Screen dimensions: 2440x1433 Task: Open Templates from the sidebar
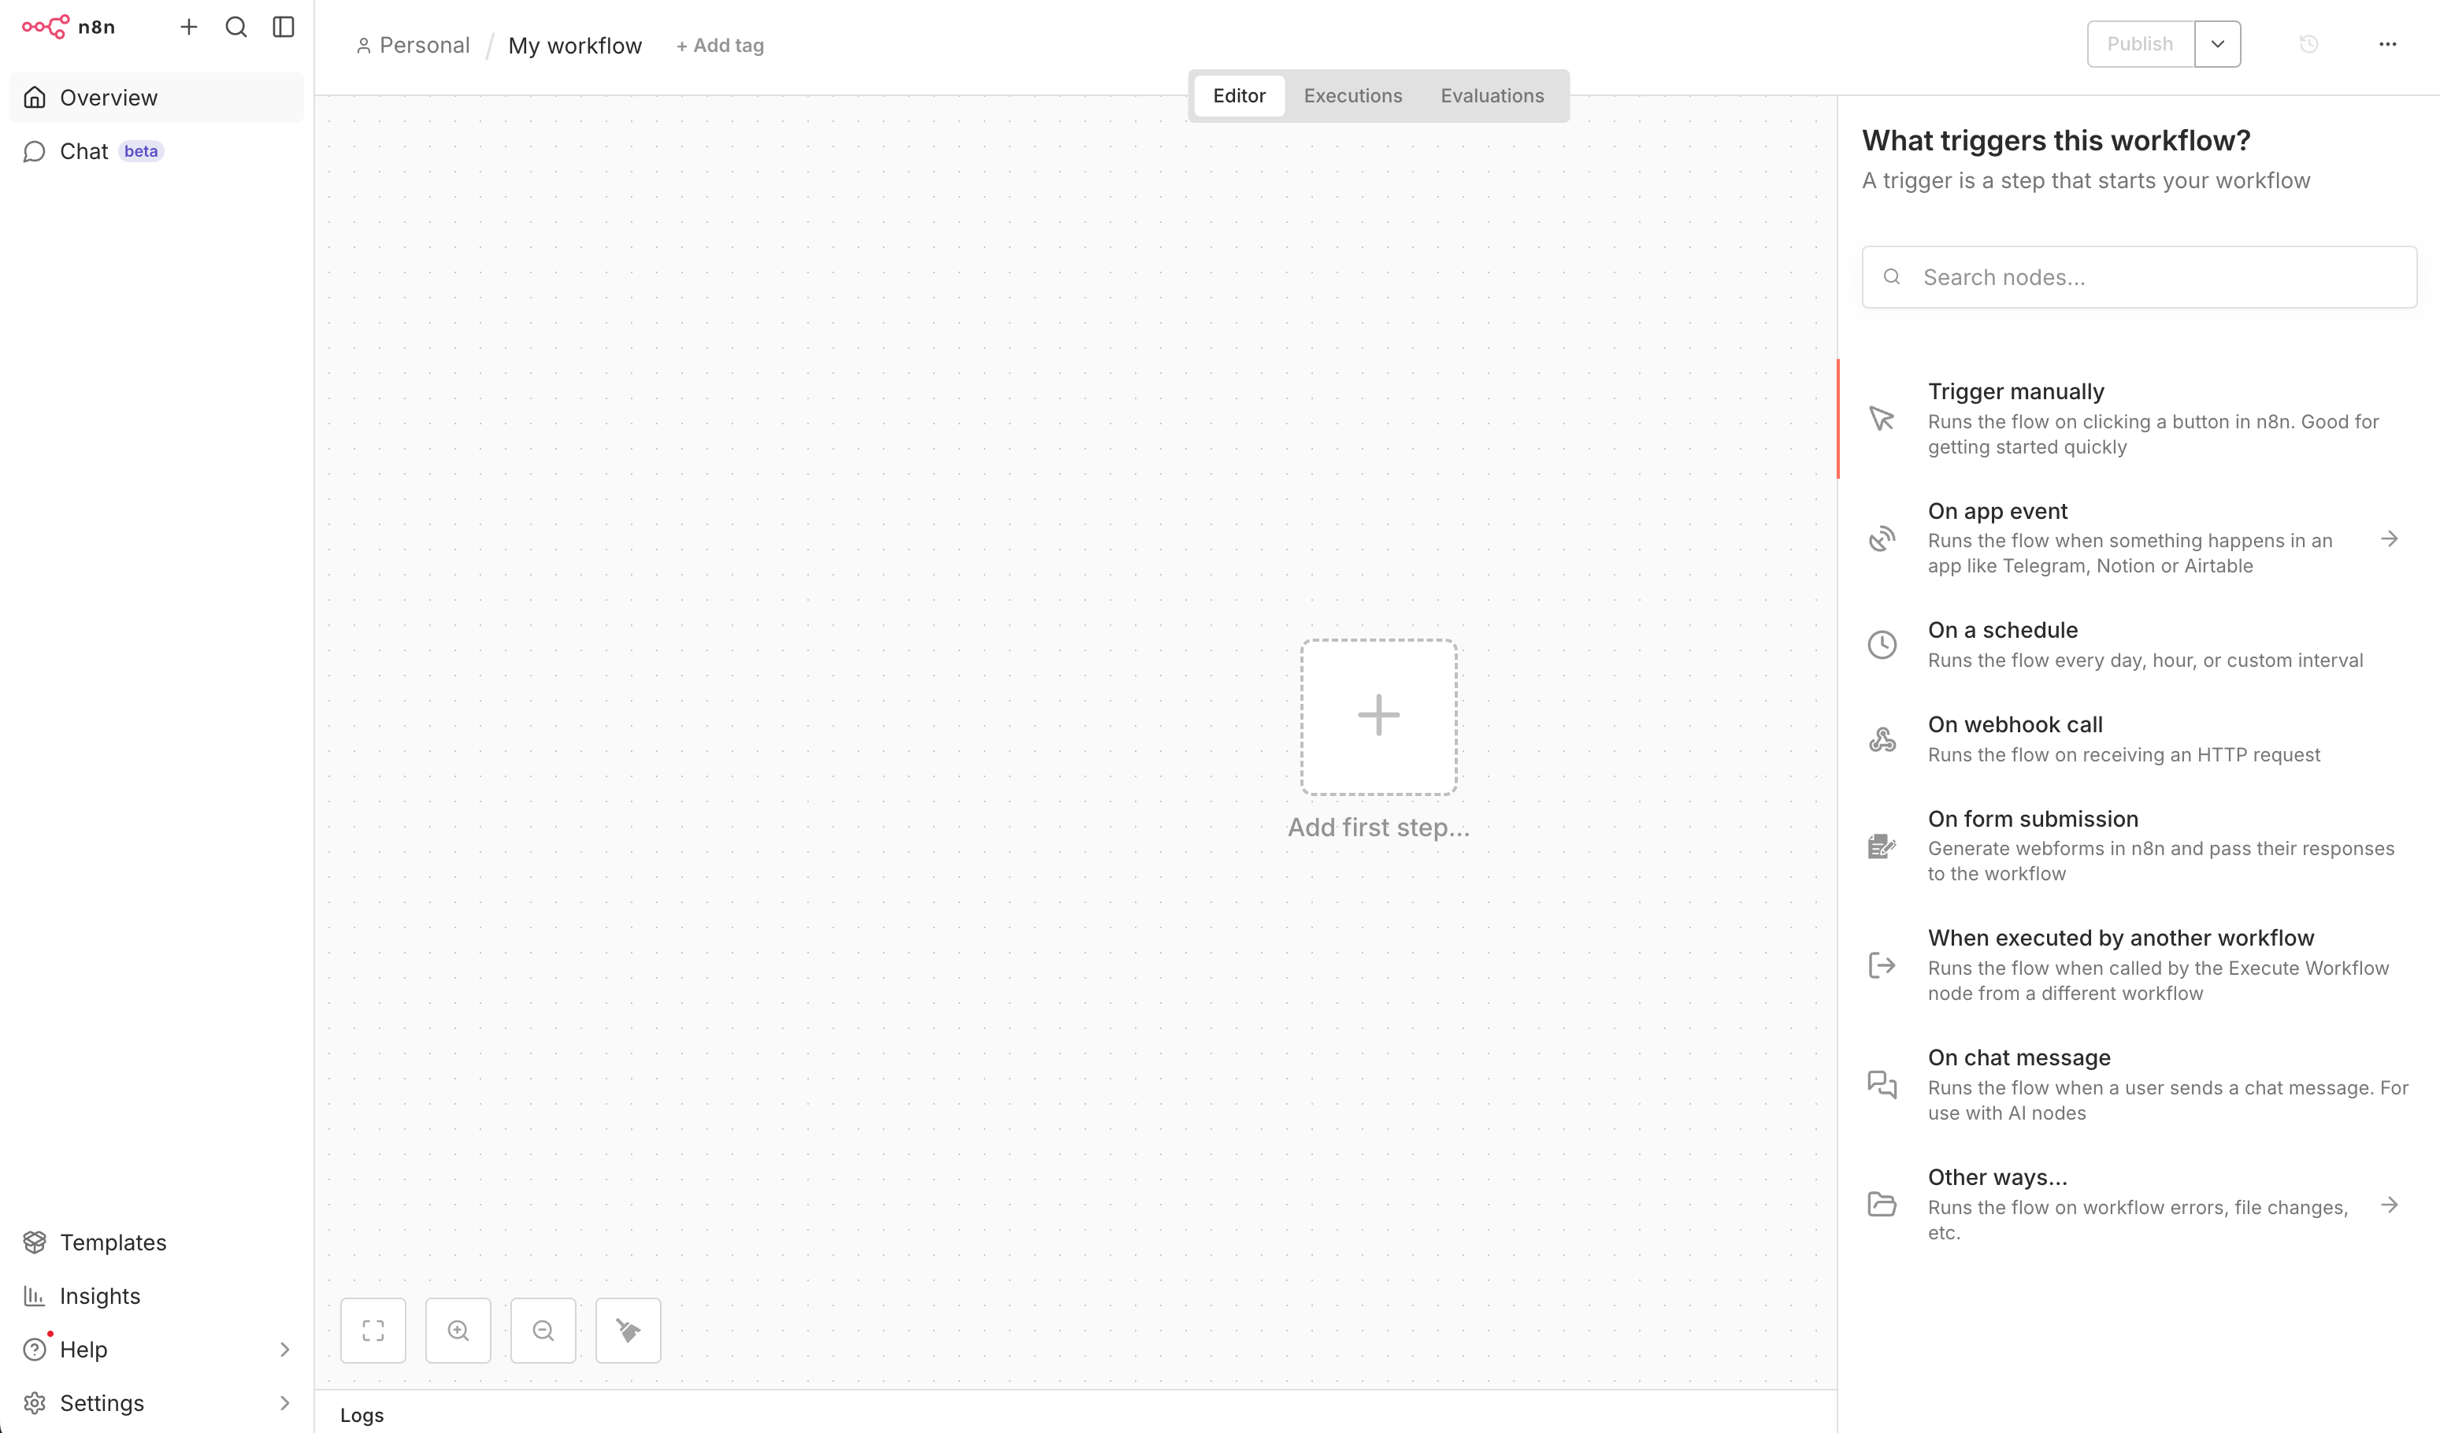click(113, 1242)
